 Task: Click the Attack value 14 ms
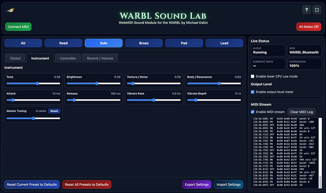(56, 94)
